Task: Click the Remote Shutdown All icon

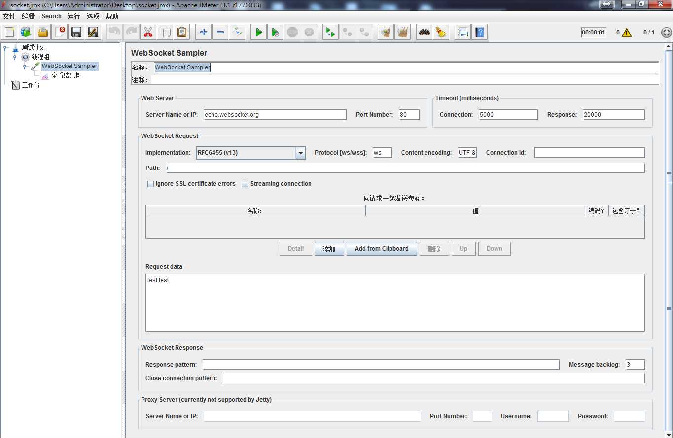Action: coord(364,33)
